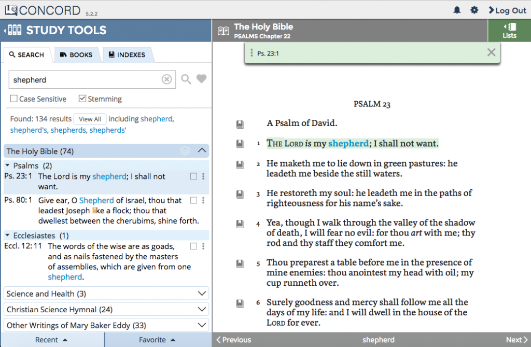
Task: Switch to the Books tab
Action: [76, 54]
